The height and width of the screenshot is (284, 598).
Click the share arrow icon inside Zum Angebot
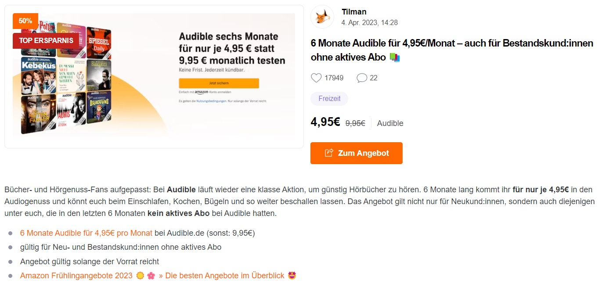pyautogui.click(x=329, y=153)
